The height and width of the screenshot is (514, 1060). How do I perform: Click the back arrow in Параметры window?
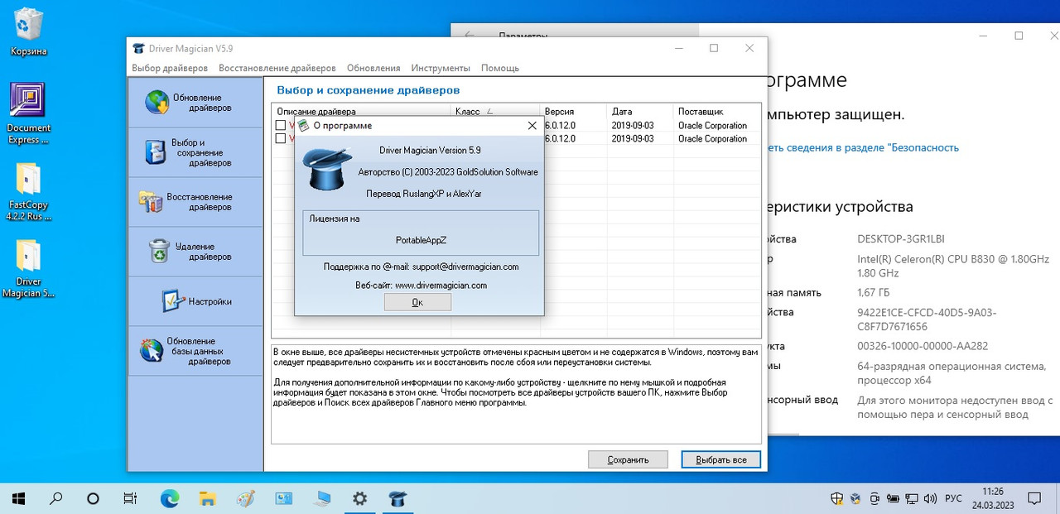(x=470, y=36)
